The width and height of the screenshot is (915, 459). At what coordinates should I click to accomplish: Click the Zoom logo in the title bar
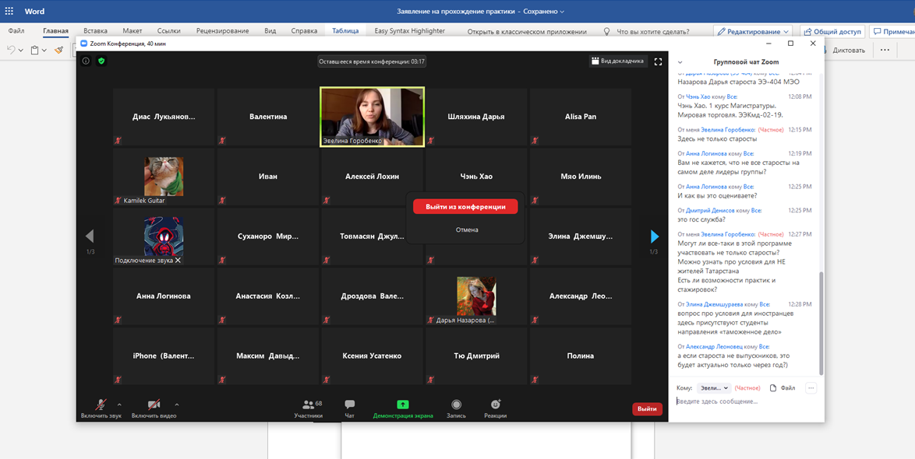point(83,43)
